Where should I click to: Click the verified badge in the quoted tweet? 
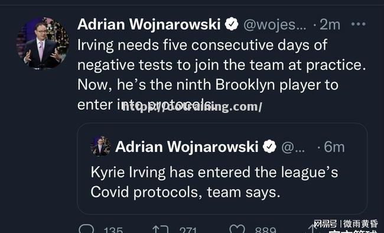[269, 147]
